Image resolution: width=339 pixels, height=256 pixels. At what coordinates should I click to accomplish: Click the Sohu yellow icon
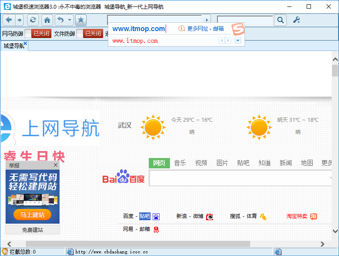click(x=263, y=216)
